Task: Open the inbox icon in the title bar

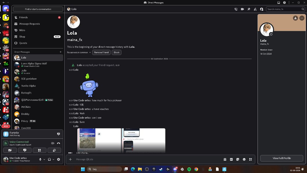Action: click(279, 3)
